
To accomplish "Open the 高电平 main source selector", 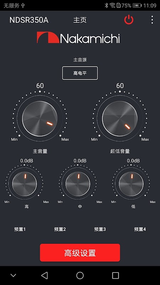I will [x=80, y=73].
